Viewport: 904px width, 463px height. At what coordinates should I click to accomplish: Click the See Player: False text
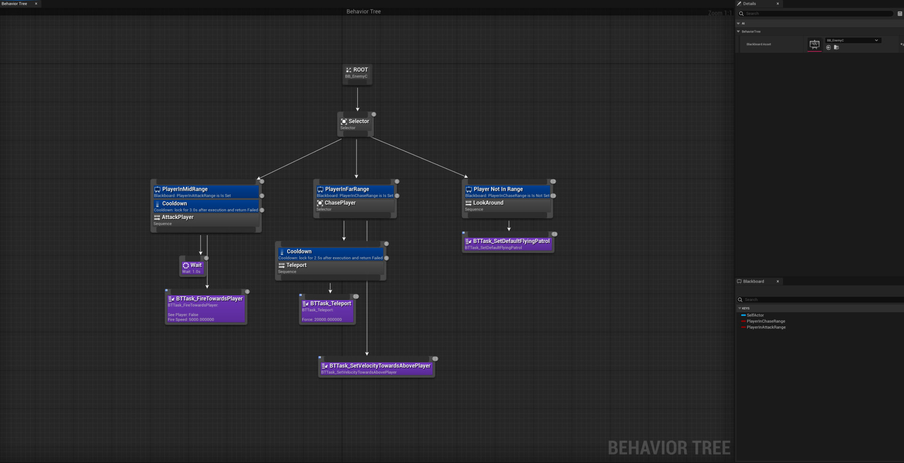(183, 315)
